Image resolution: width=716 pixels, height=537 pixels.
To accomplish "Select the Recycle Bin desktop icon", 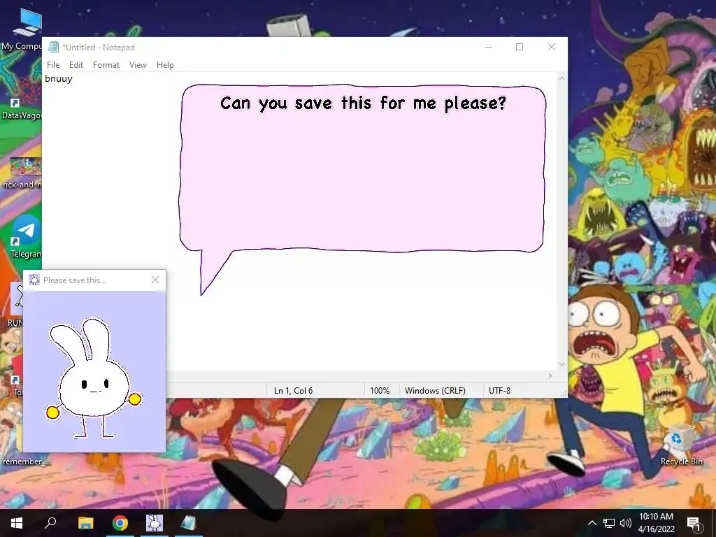I will click(681, 445).
